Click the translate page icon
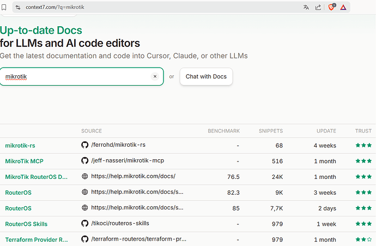376x246 pixels. tap(306, 8)
